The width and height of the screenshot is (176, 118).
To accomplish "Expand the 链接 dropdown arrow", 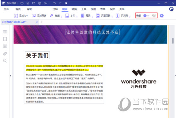I will click(x=62, y=17).
